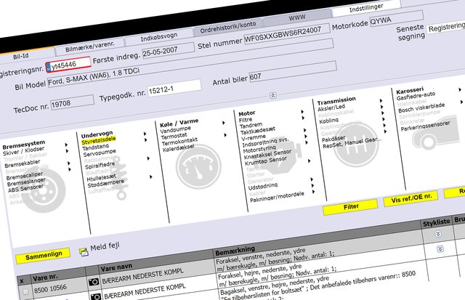Expand the Udstødning submenu arrow
Viewport: 465px width, 300px height.
pyautogui.click(x=312, y=187)
